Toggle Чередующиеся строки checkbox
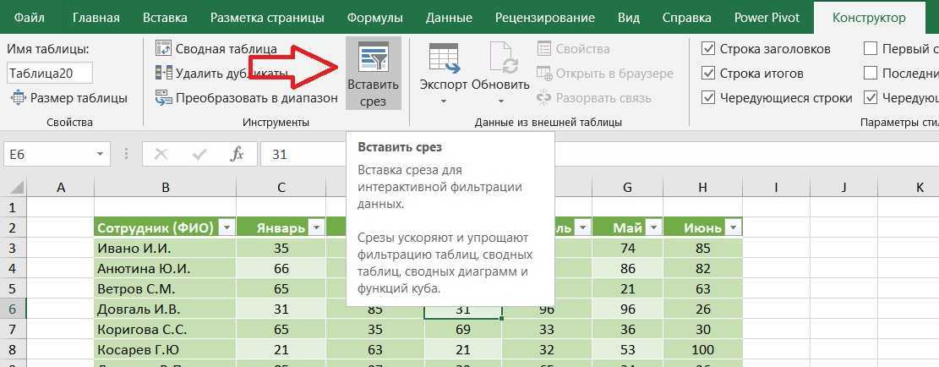The image size is (939, 367). point(708,97)
